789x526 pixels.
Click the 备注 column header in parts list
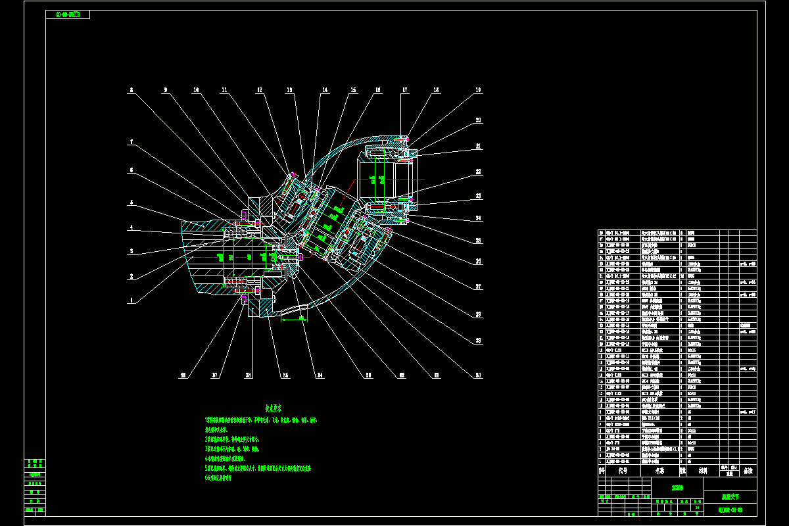[x=748, y=471]
